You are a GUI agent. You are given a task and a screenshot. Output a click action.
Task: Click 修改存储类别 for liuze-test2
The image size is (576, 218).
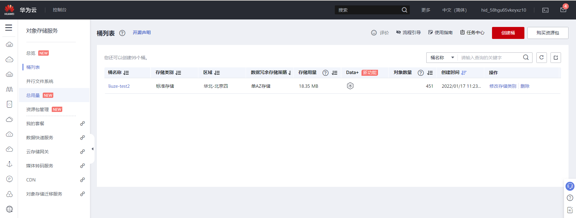click(503, 86)
